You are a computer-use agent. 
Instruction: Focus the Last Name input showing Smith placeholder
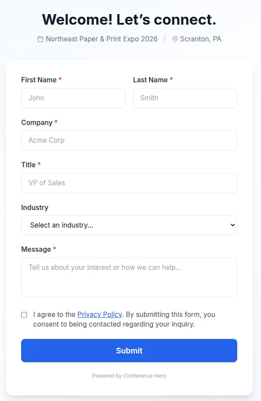point(185,98)
